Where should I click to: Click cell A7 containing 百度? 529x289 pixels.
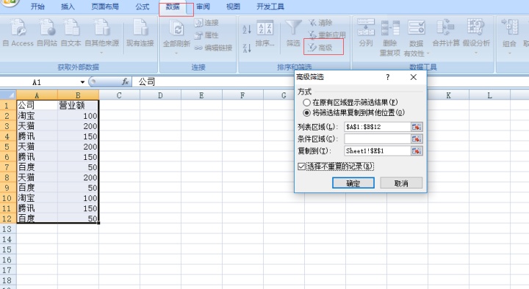(37, 167)
